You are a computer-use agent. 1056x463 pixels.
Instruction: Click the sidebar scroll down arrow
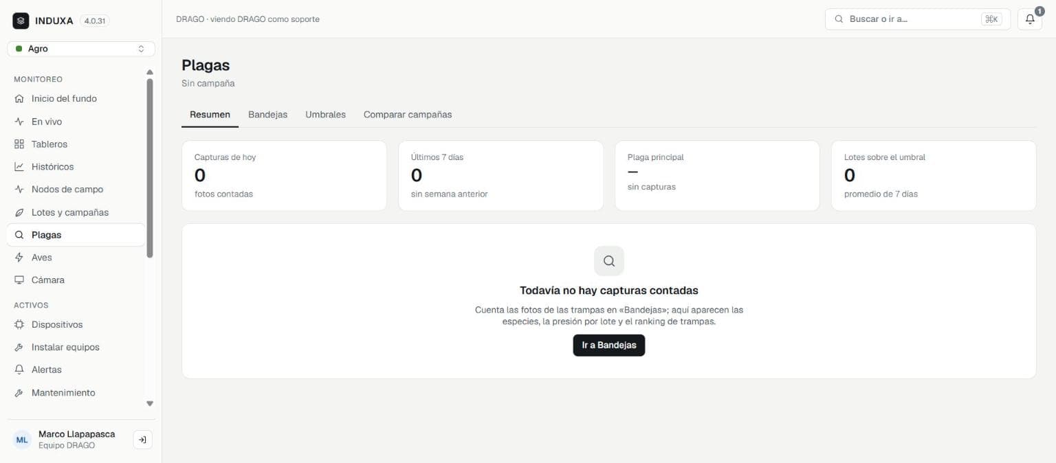[x=150, y=404]
